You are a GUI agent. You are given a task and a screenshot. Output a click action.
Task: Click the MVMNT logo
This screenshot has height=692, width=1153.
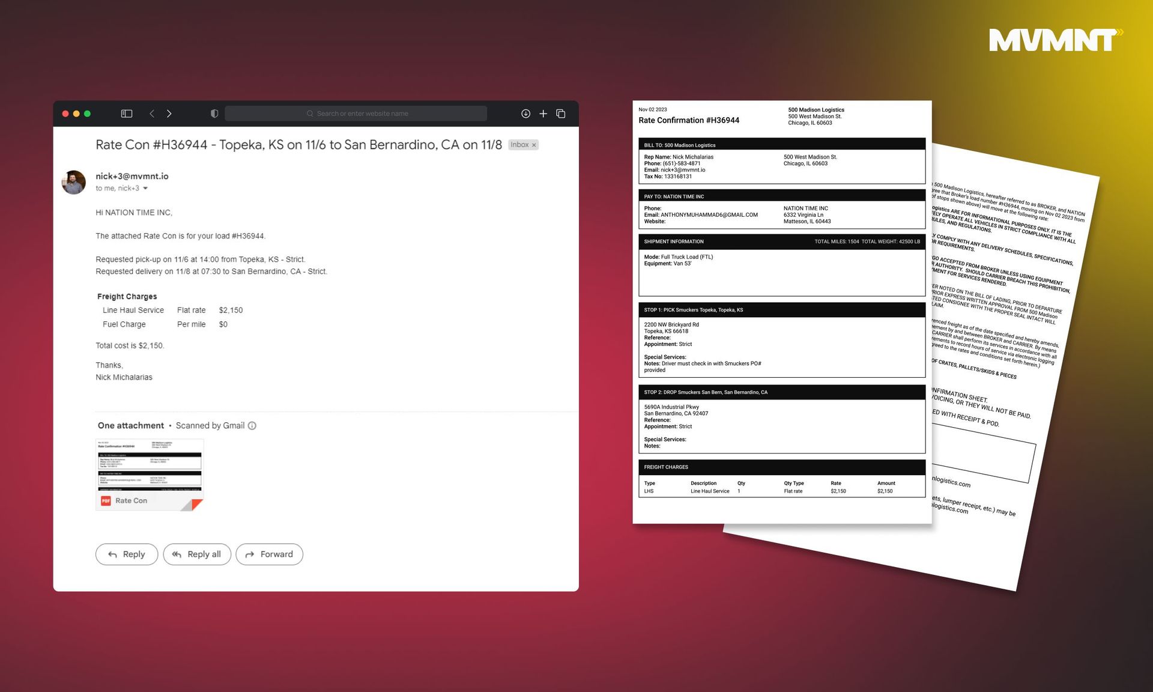[1056, 40]
